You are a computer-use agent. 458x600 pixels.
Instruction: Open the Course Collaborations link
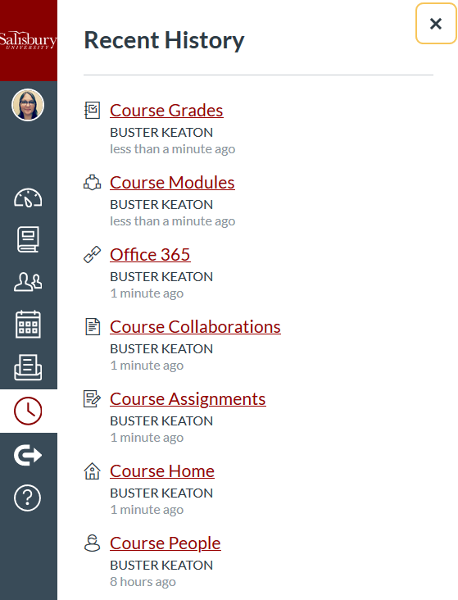[x=195, y=327]
